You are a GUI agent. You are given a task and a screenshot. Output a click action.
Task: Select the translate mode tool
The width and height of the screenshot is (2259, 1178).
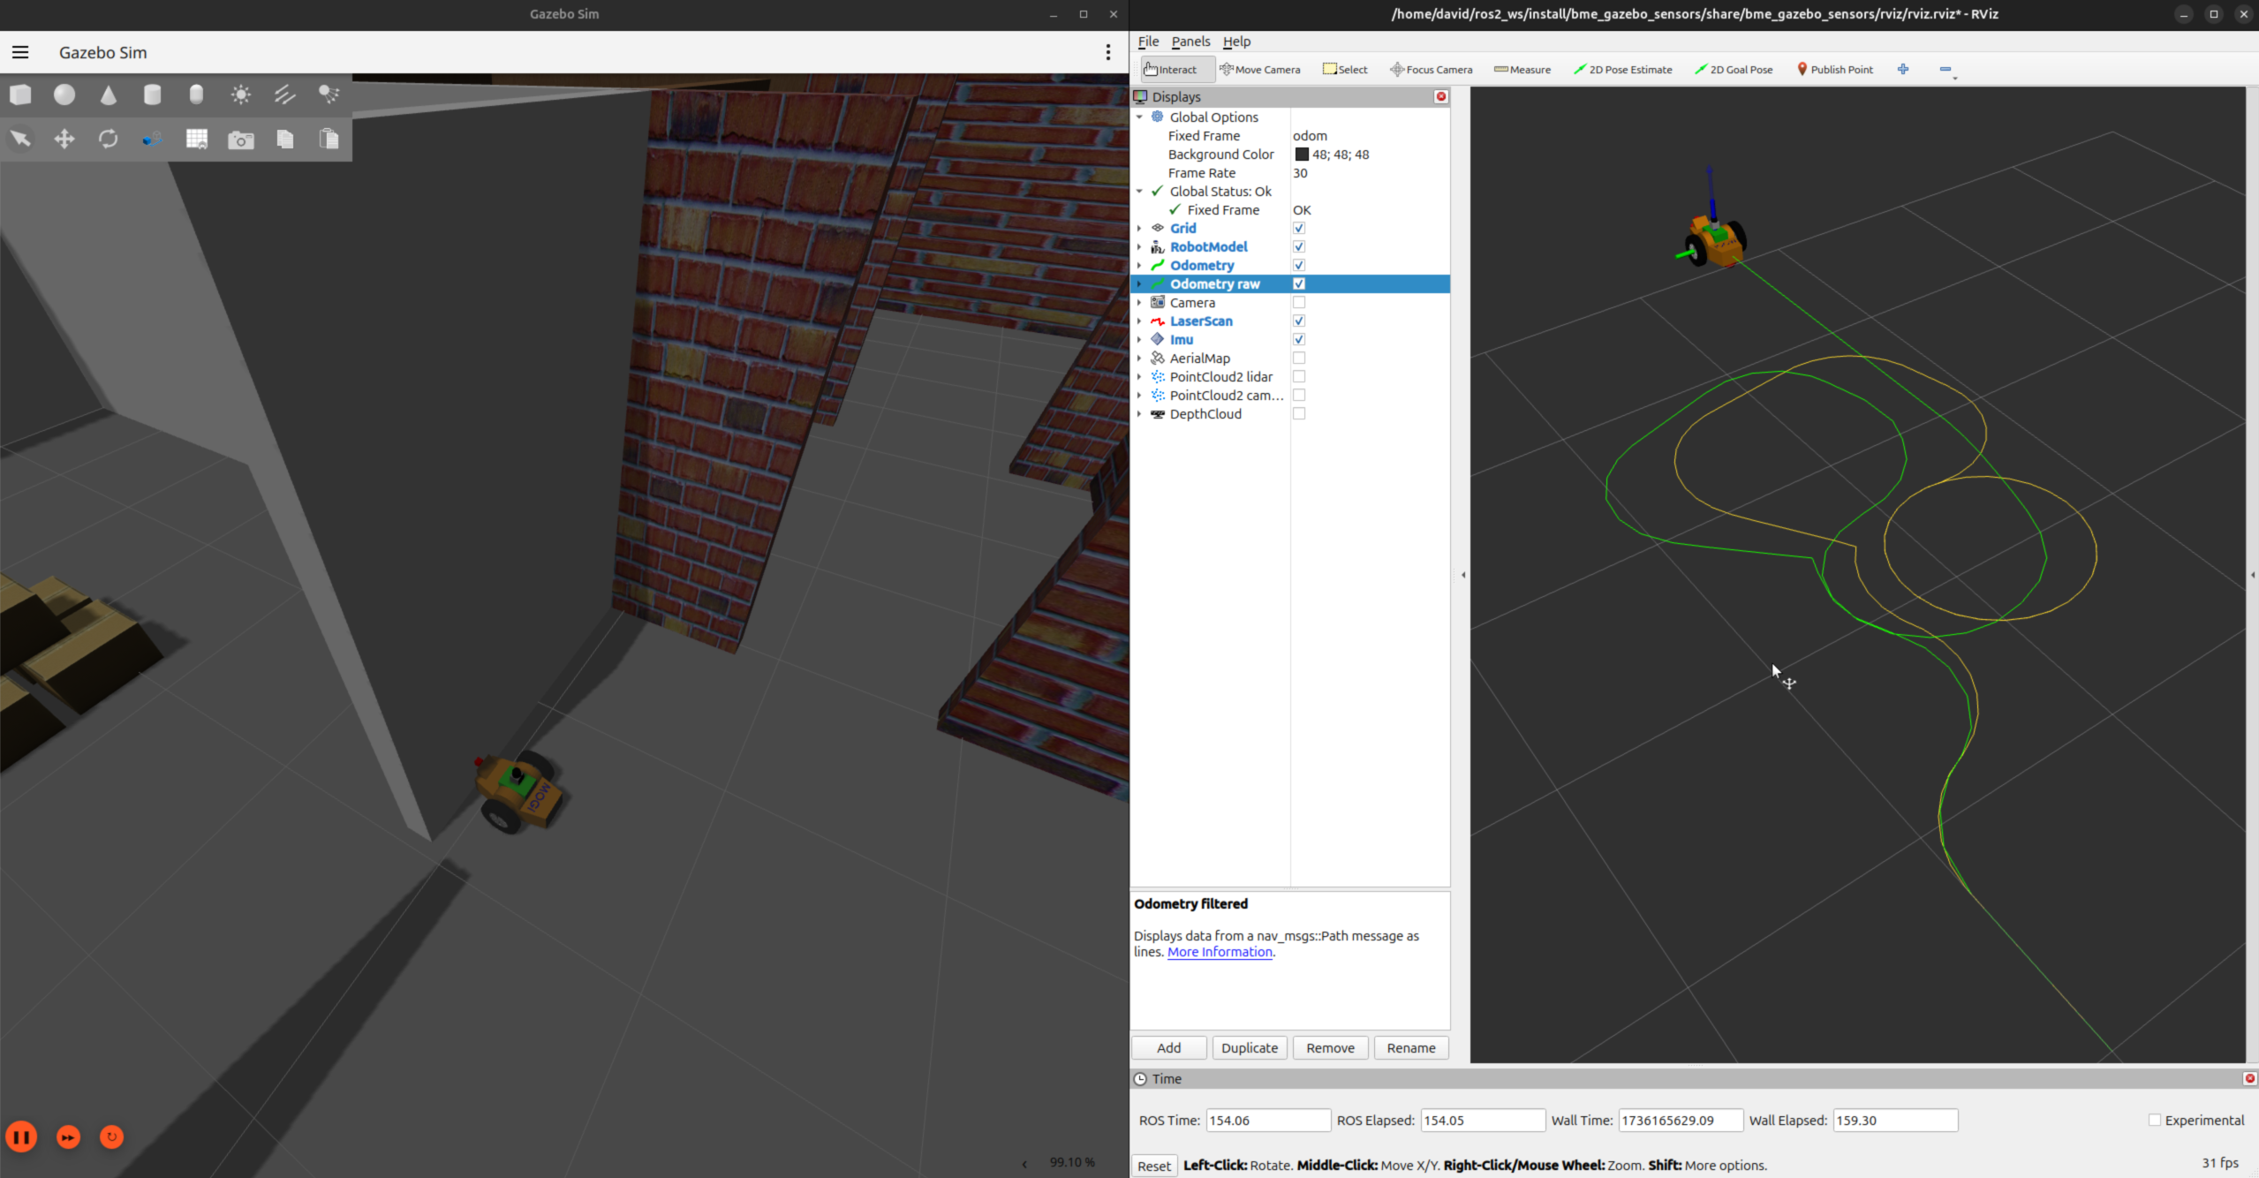pyautogui.click(x=64, y=139)
